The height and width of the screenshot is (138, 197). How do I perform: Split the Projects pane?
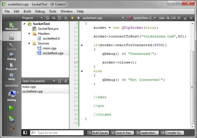[59, 18]
